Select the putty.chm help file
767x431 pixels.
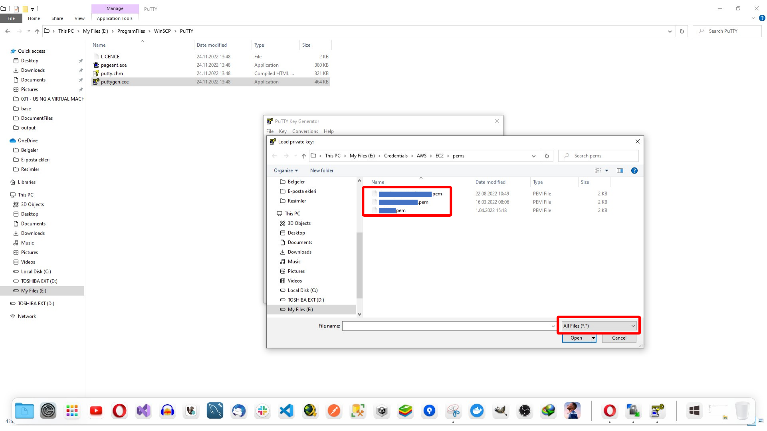tap(211, 73)
